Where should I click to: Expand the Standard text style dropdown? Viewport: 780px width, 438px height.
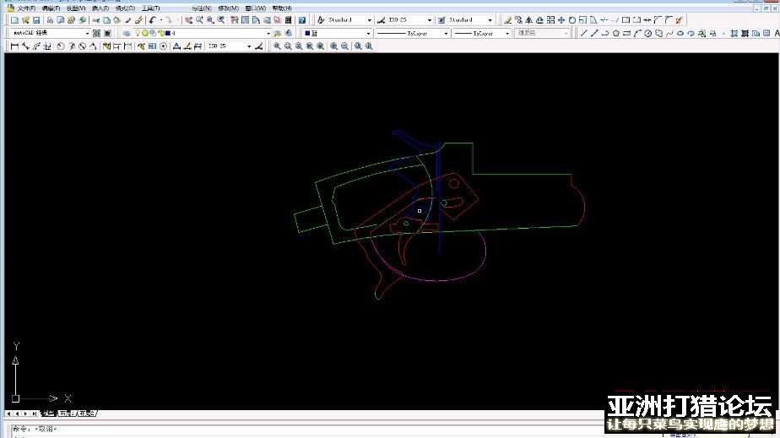pyautogui.click(x=370, y=20)
